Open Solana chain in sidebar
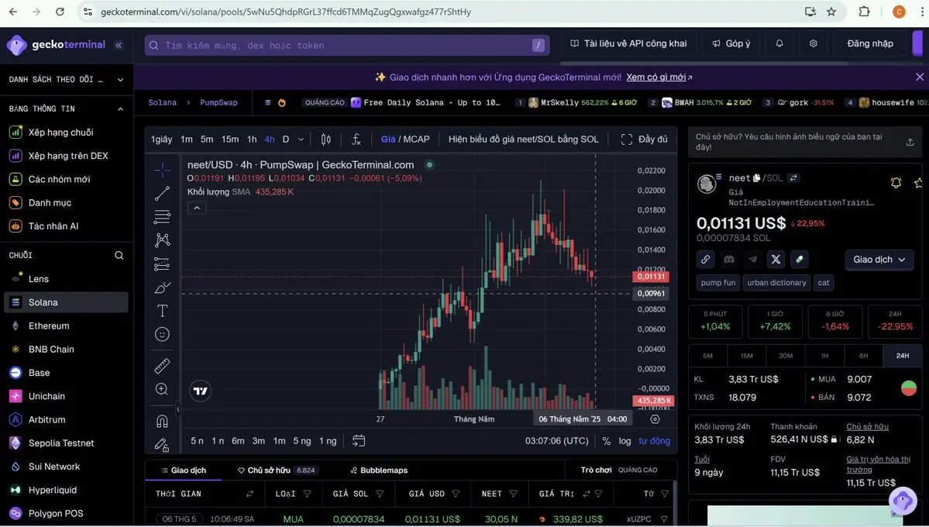The height and width of the screenshot is (527, 929). pyautogui.click(x=66, y=302)
